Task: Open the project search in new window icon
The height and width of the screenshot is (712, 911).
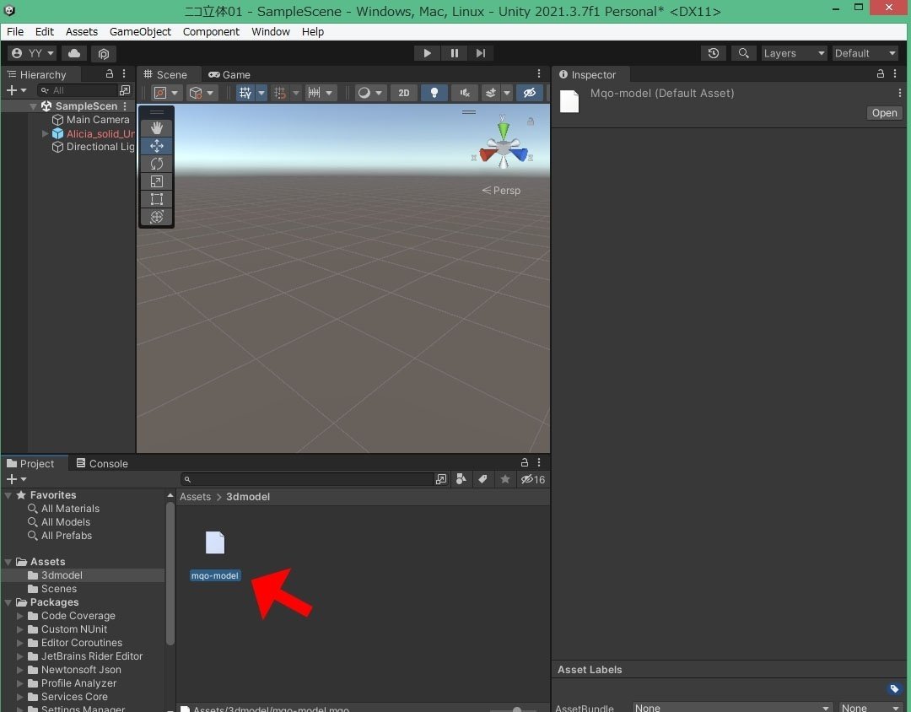Action: pos(441,479)
